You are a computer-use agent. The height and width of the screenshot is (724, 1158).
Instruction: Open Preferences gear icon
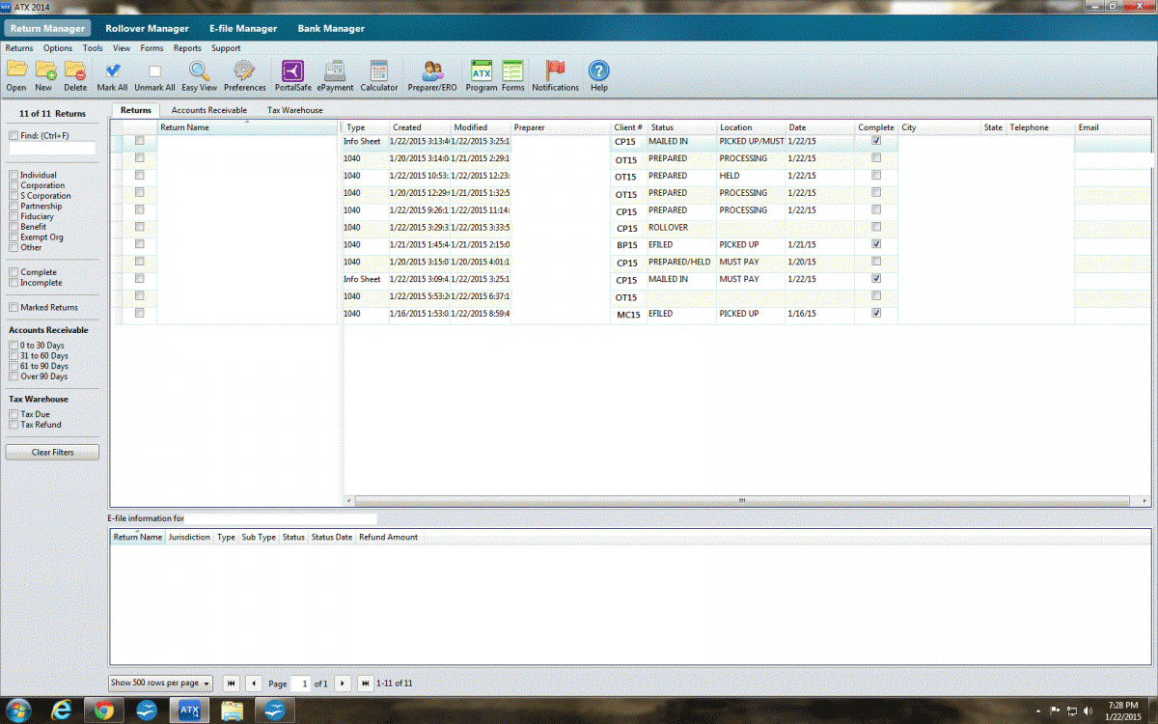tap(244, 70)
